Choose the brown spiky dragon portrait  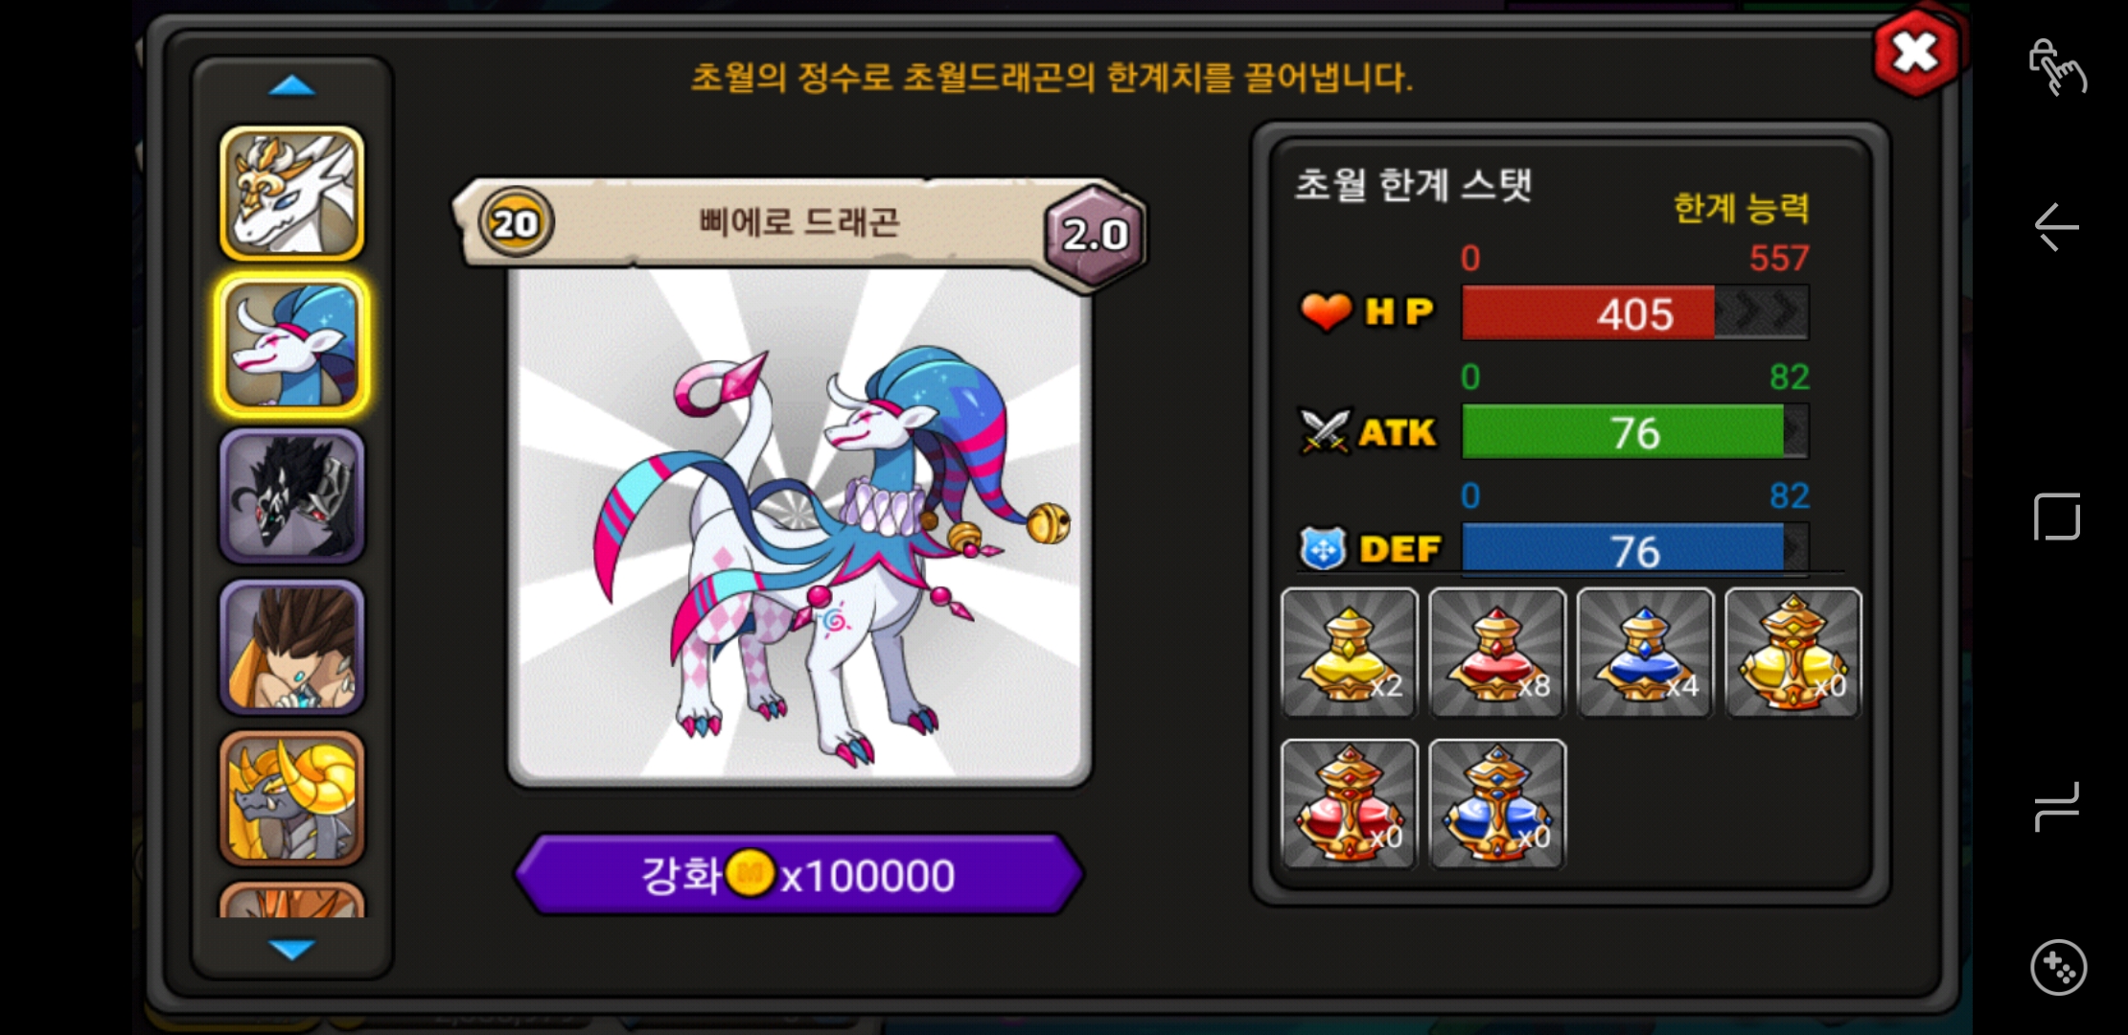click(x=292, y=648)
